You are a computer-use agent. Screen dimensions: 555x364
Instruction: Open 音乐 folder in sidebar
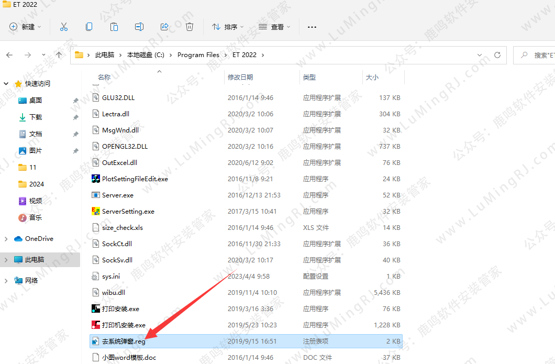36,217
